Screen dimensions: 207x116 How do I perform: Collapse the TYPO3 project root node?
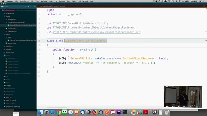pyautogui.click(x=1, y=10)
